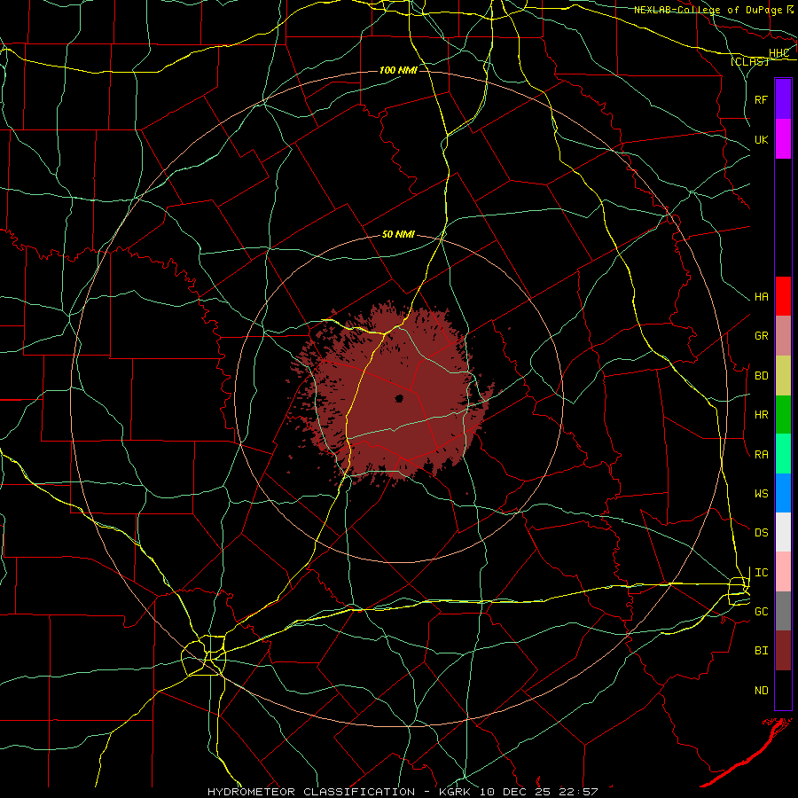Click the BI dark red swatch
Image resolution: width=798 pixels, height=798 pixels.
(x=783, y=651)
